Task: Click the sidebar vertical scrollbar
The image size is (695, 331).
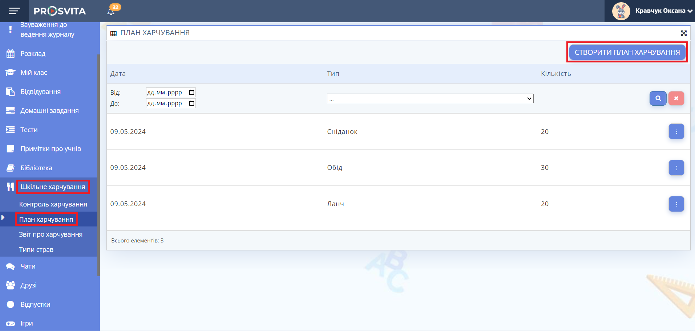Action: (98, 163)
